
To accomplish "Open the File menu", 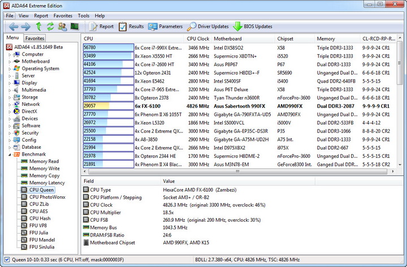I will (10, 16).
